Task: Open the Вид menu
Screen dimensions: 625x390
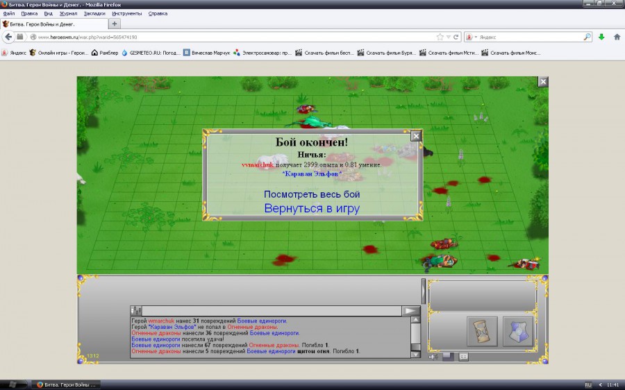Action: tap(48, 14)
